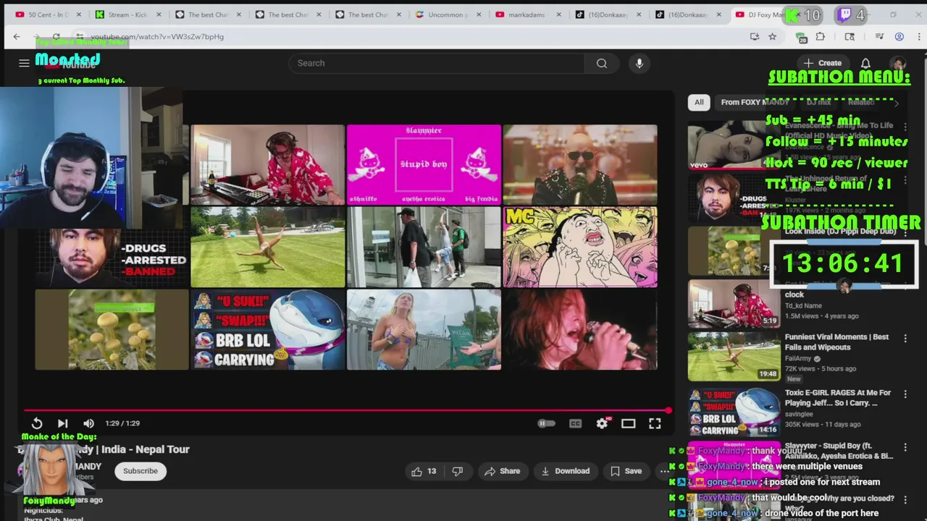The height and width of the screenshot is (521, 927).
Task: Select the From FOXY MANDY chip
Action: pos(755,102)
